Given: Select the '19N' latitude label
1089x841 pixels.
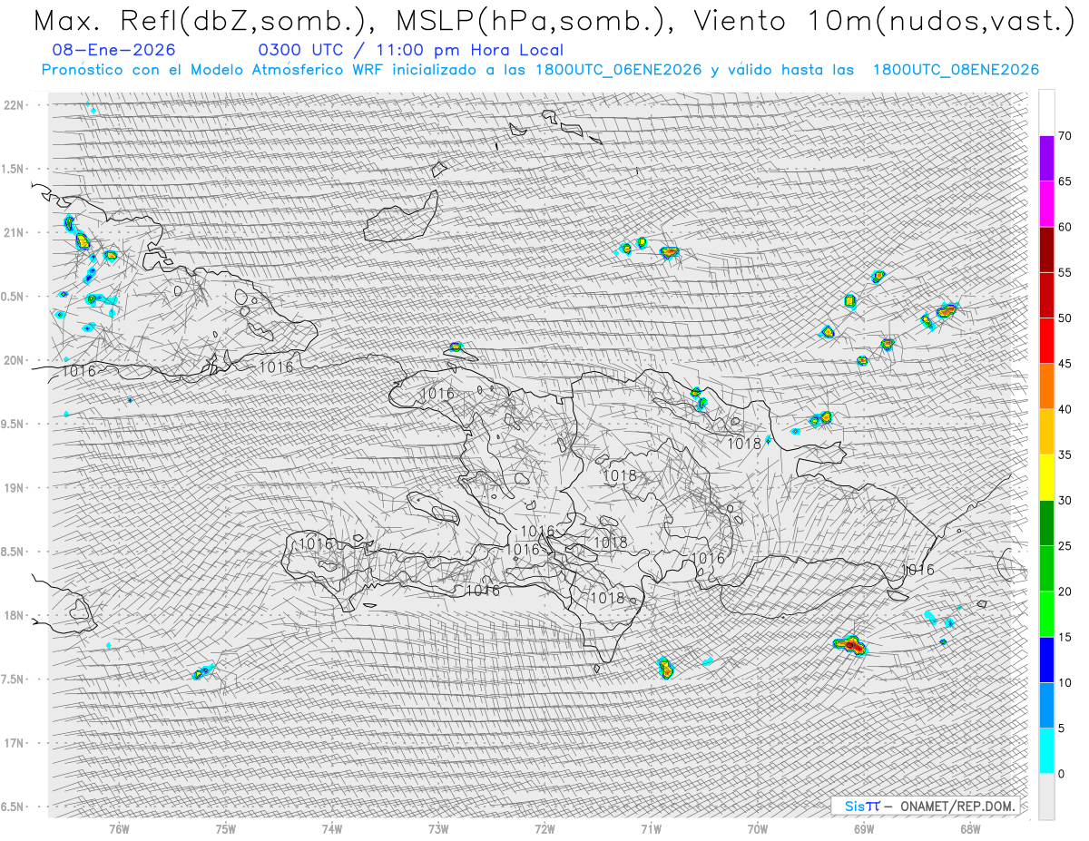Looking at the screenshot, I should 13,487.
